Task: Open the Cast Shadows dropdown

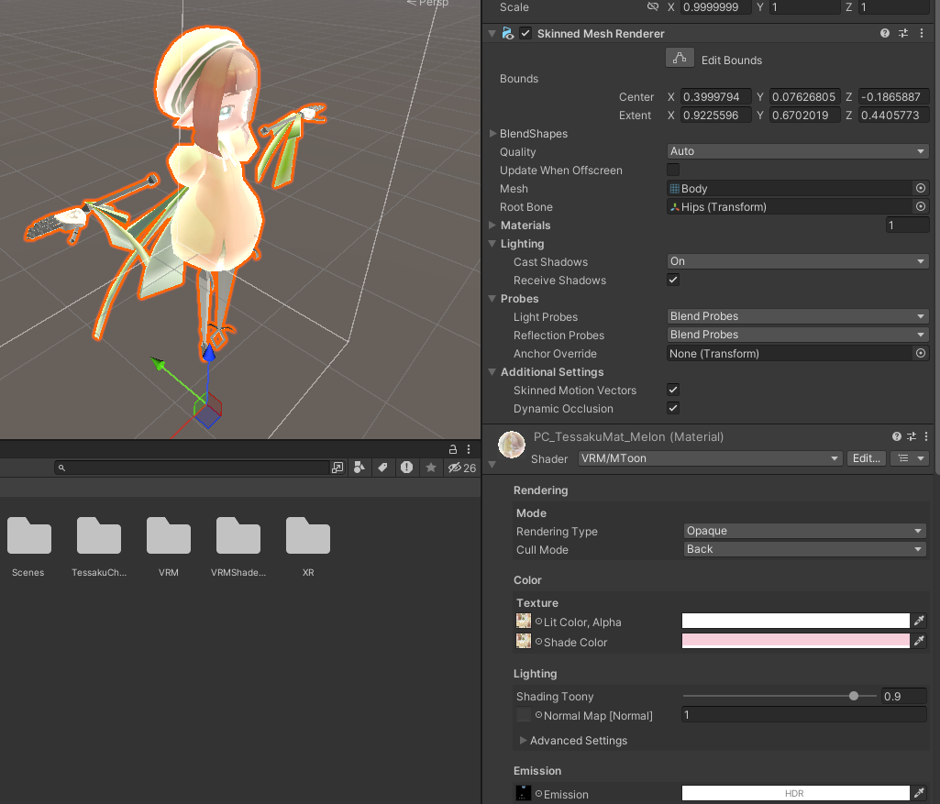Action: click(797, 261)
